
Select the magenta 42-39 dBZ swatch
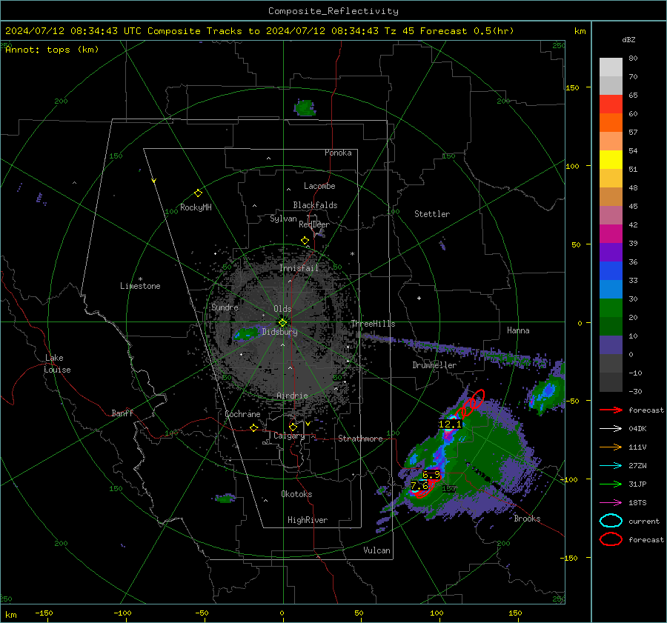coord(611,233)
